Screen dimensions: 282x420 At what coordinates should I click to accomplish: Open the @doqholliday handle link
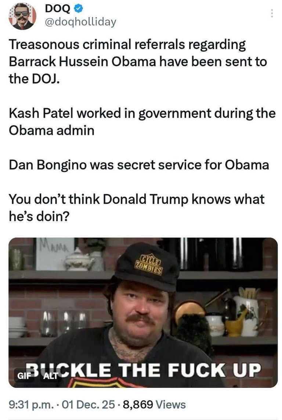pos(81,22)
